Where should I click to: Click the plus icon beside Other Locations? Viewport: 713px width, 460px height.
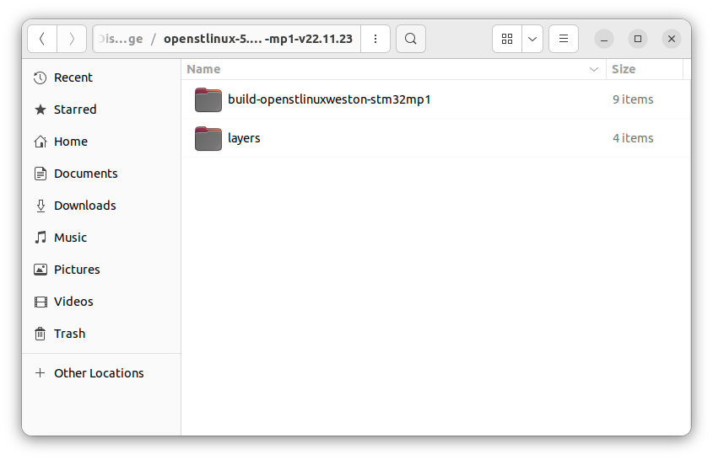[40, 373]
